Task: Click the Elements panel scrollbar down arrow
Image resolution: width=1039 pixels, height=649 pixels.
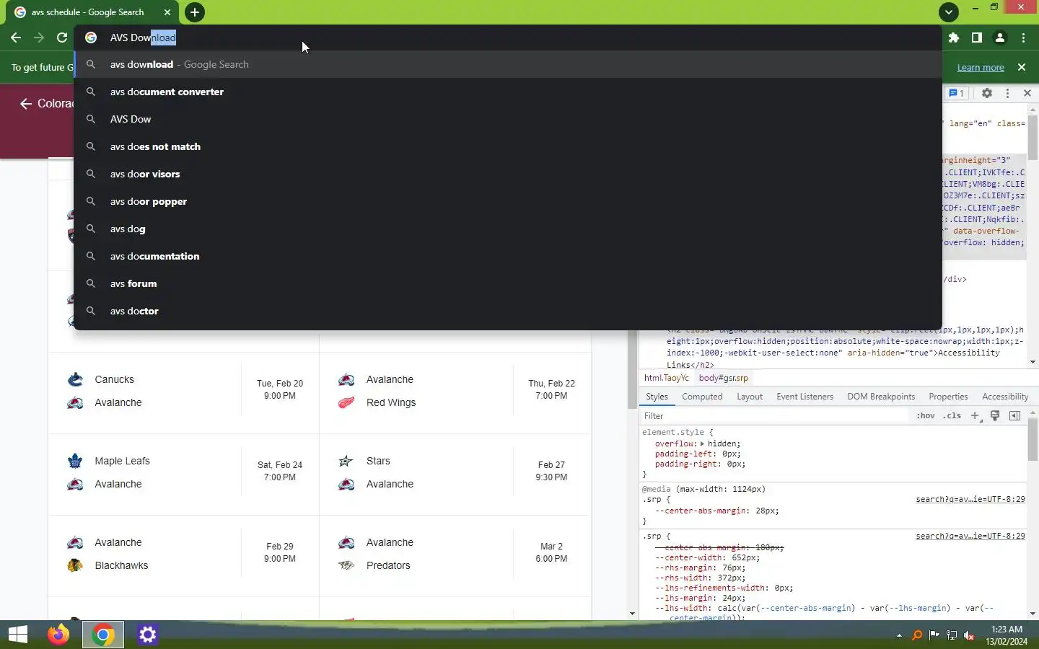Action: pyautogui.click(x=1033, y=362)
